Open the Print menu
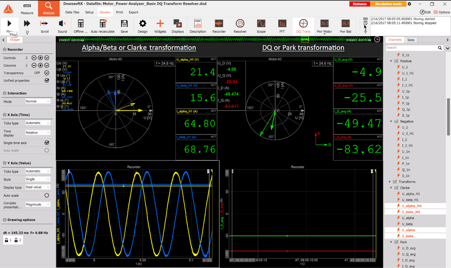Screen dimensions: 451x268 click(x=119, y=12)
